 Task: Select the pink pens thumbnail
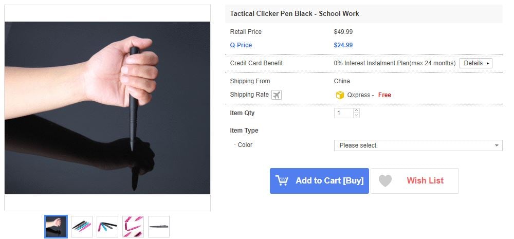click(x=133, y=226)
